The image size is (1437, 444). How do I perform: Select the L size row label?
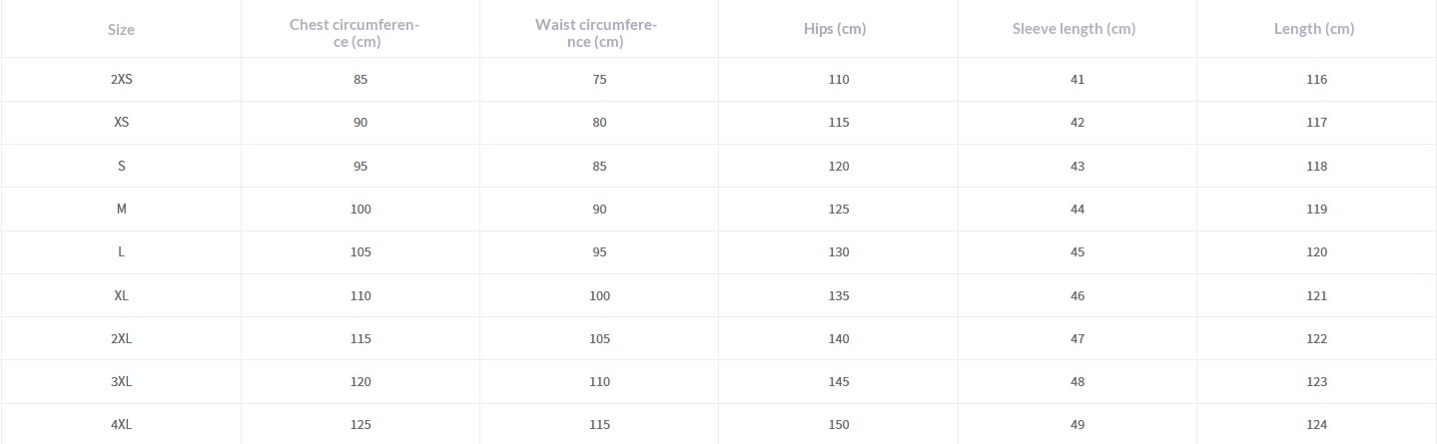[x=121, y=252]
